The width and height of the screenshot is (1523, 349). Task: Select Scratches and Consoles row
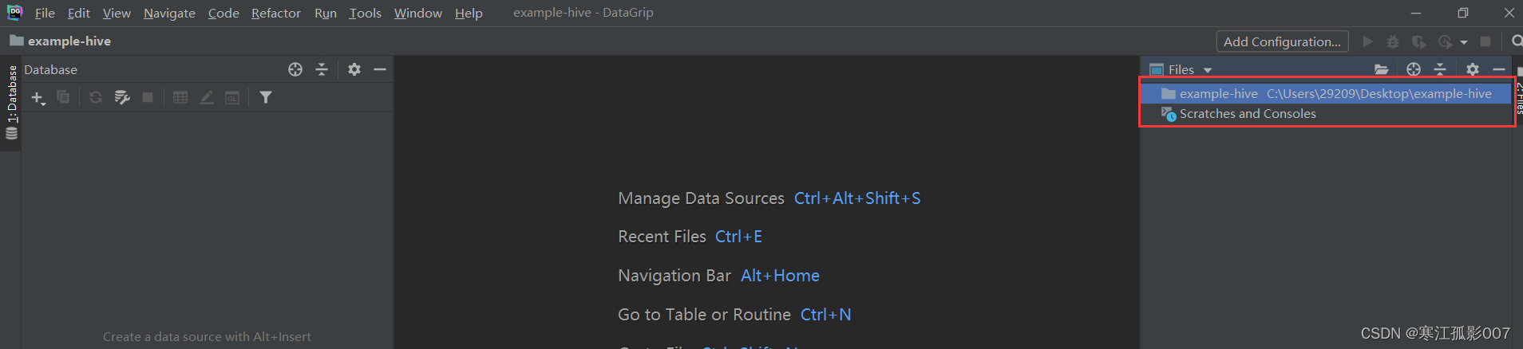coord(1327,114)
